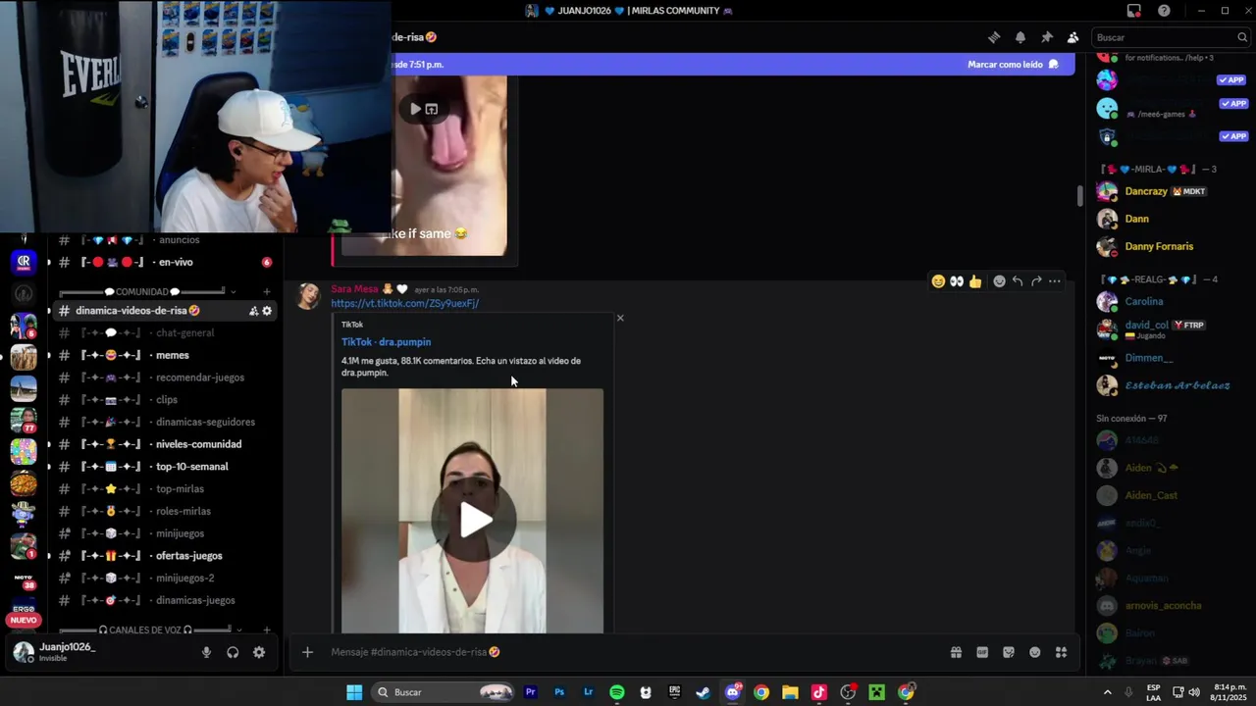Switch to en-vivo channel

[x=165, y=263]
